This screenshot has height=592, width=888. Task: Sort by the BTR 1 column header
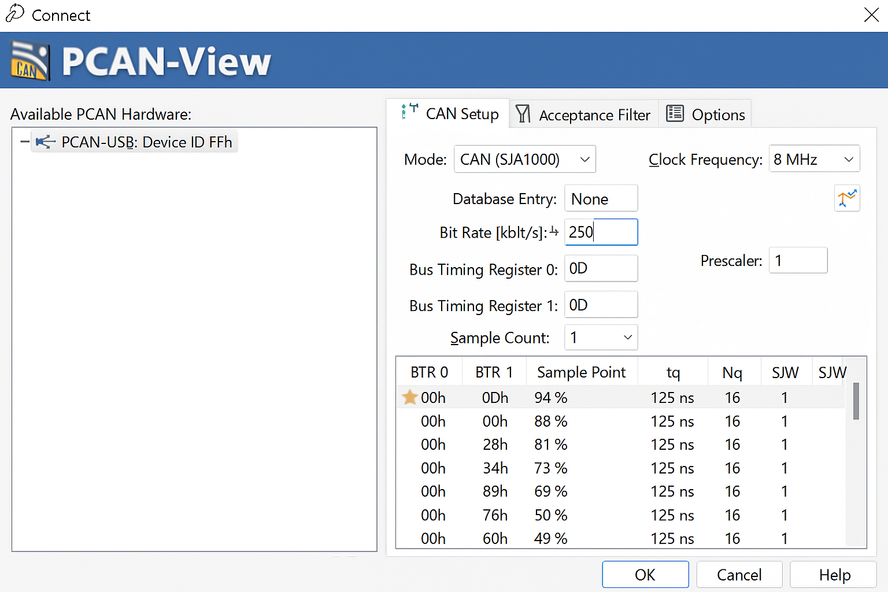494,372
